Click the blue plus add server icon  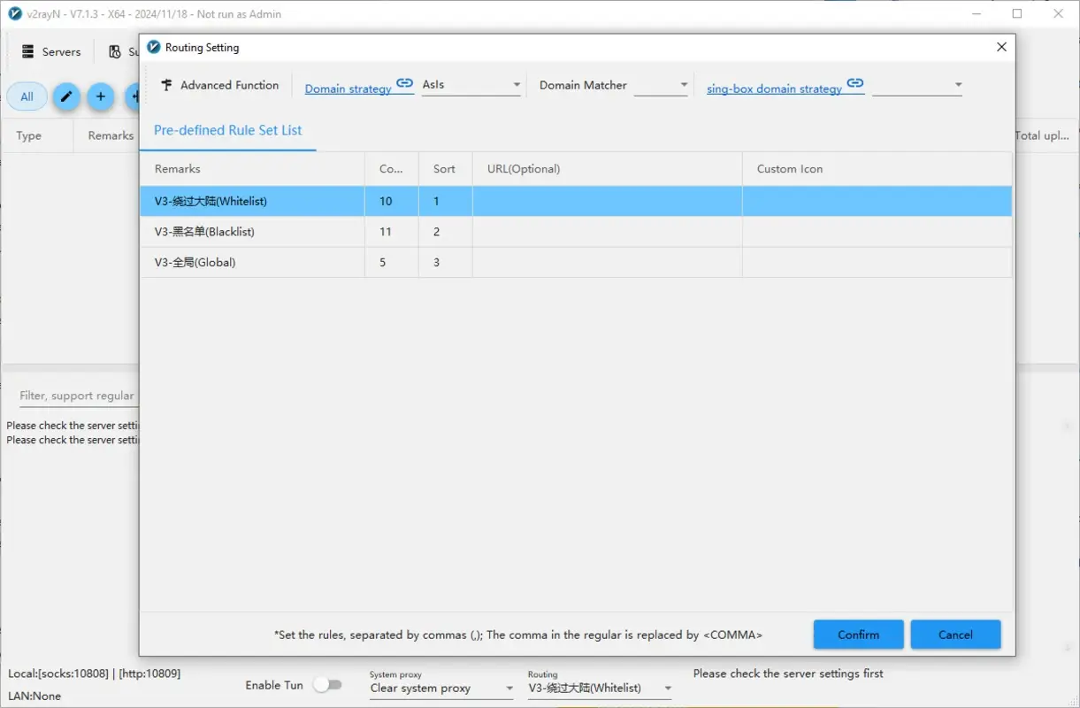coord(100,96)
